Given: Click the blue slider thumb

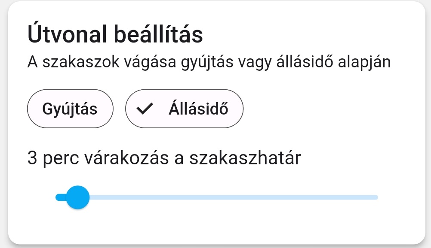Looking at the screenshot, I should (x=78, y=197).
